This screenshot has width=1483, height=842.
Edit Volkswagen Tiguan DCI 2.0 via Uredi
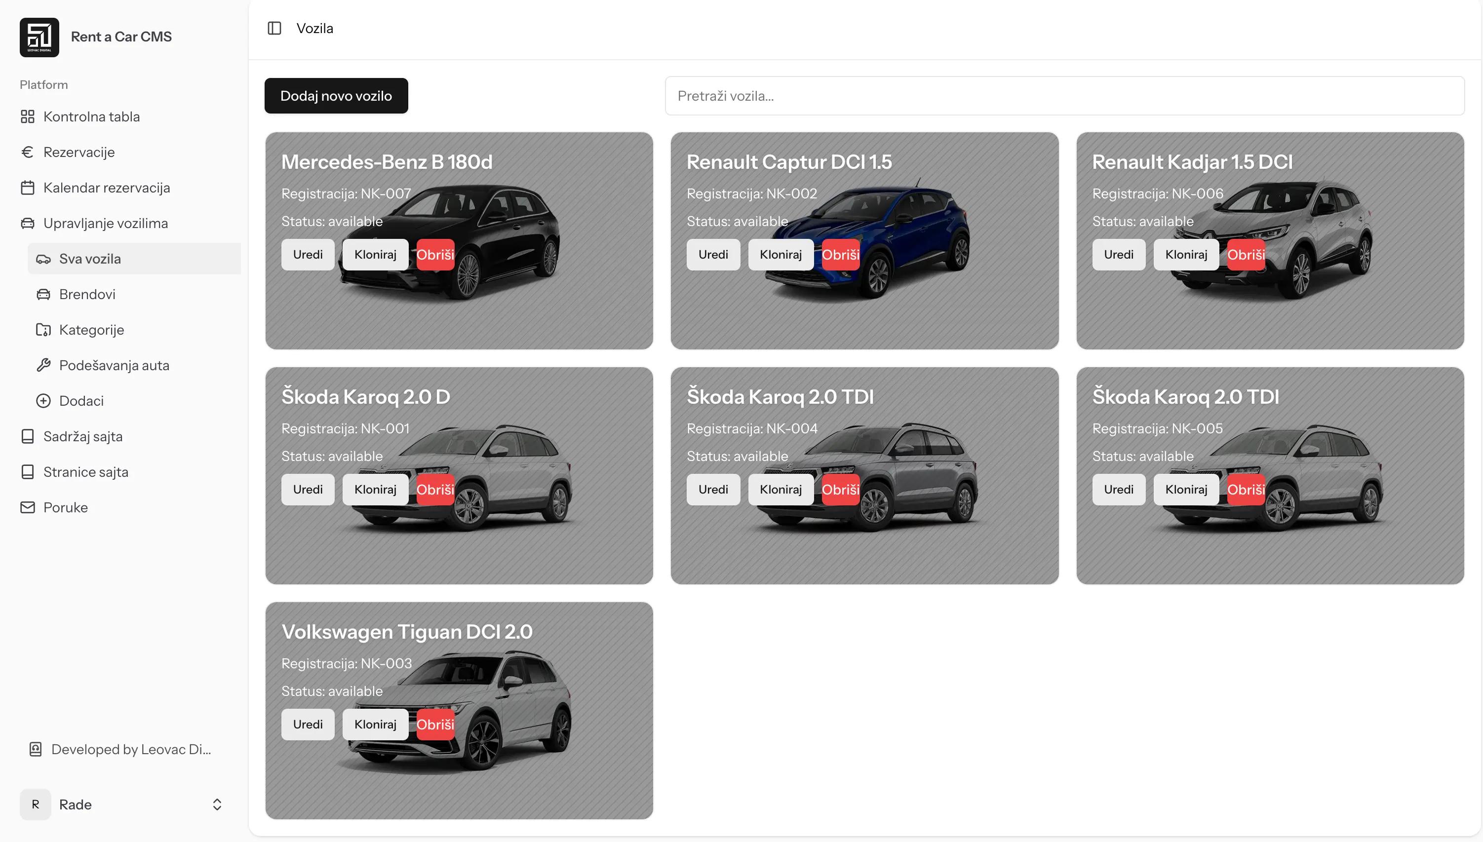coord(307,724)
